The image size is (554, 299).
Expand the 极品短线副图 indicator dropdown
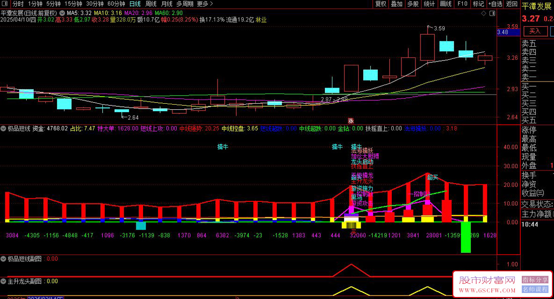4,259
